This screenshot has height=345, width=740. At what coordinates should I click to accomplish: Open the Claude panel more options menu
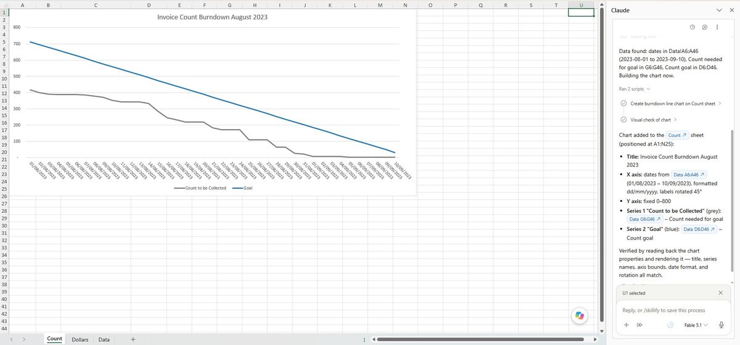[717, 27]
